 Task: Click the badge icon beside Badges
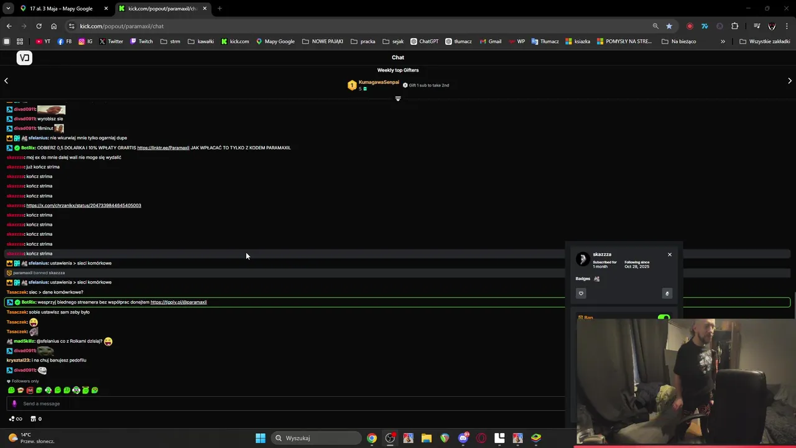[597, 279]
